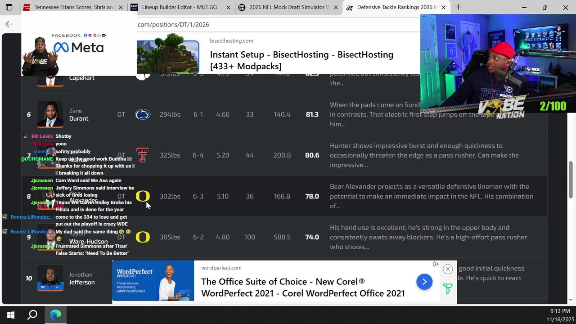
Task: Close the NFL Mock Draft Simulator tab
Action: pyautogui.click(x=336, y=8)
